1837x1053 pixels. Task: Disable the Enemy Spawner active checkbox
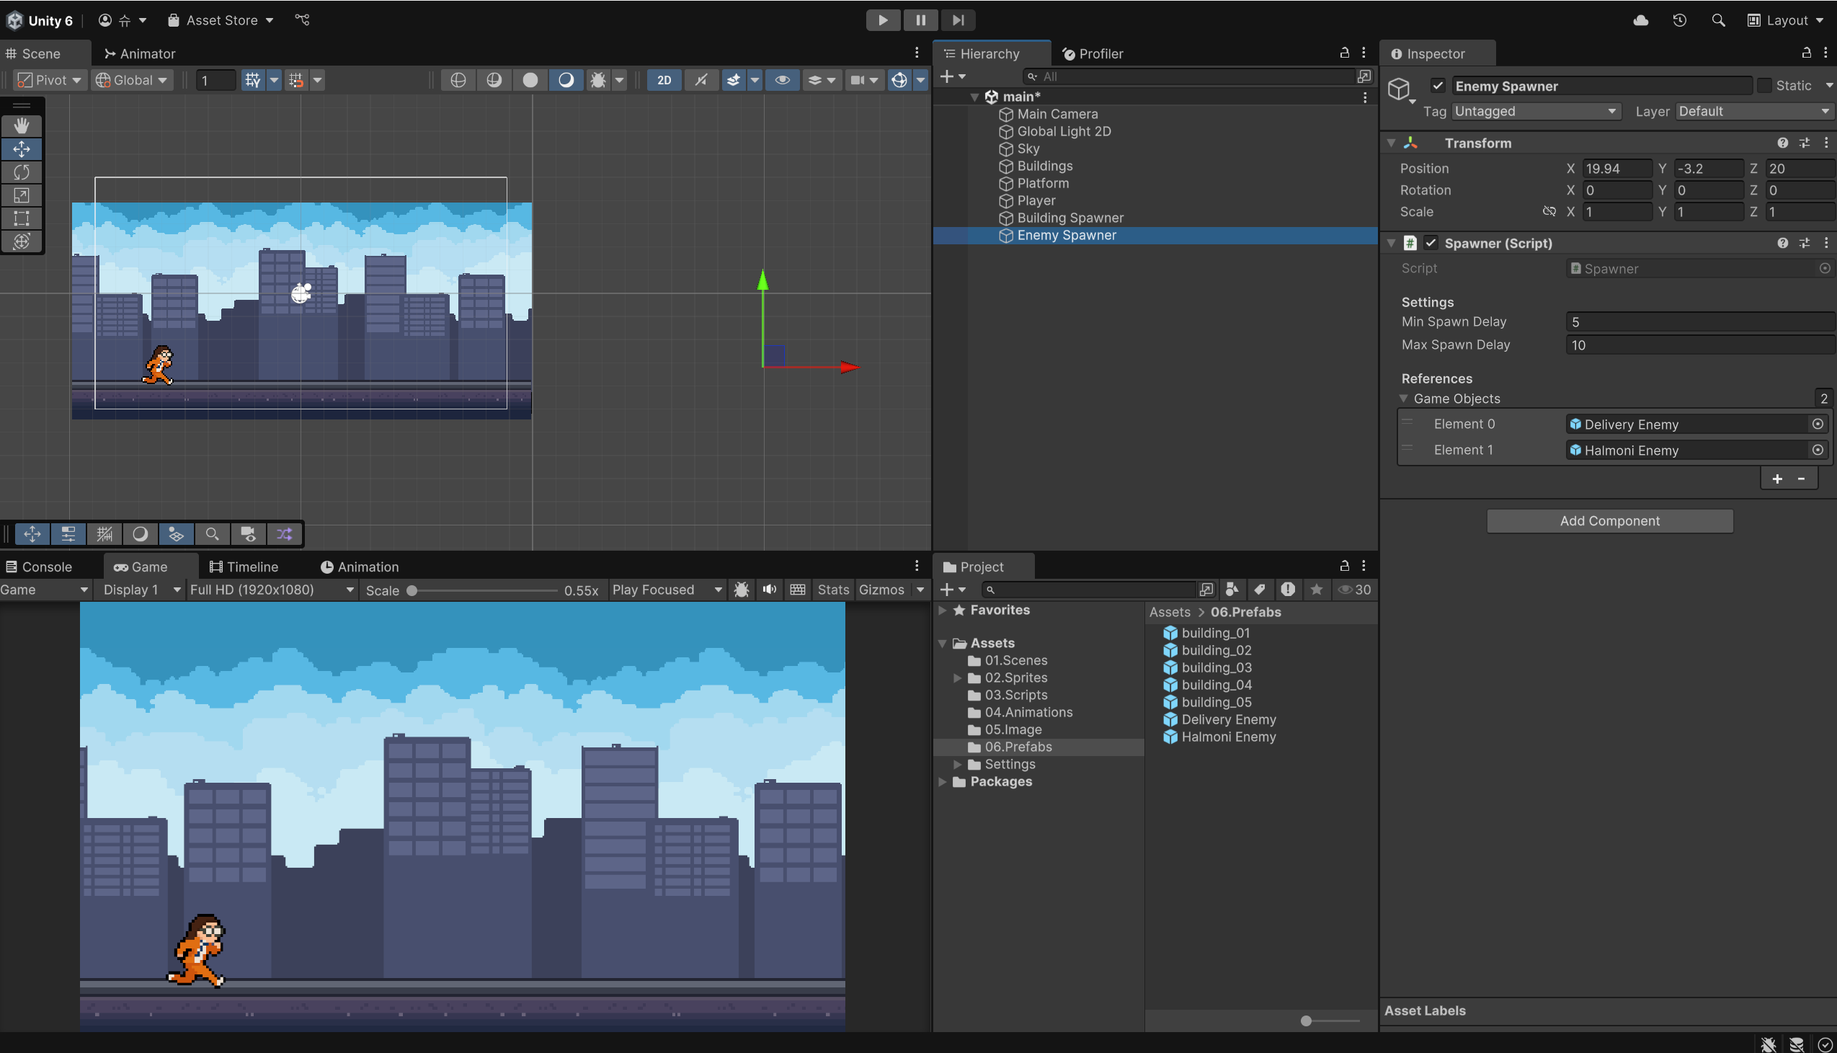pyautogui.click(x=1438, y=86)
